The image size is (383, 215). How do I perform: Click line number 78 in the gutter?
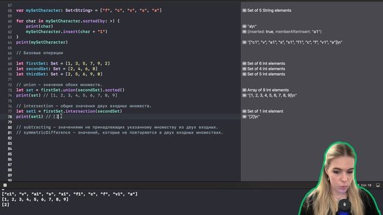tap(10, 117)
